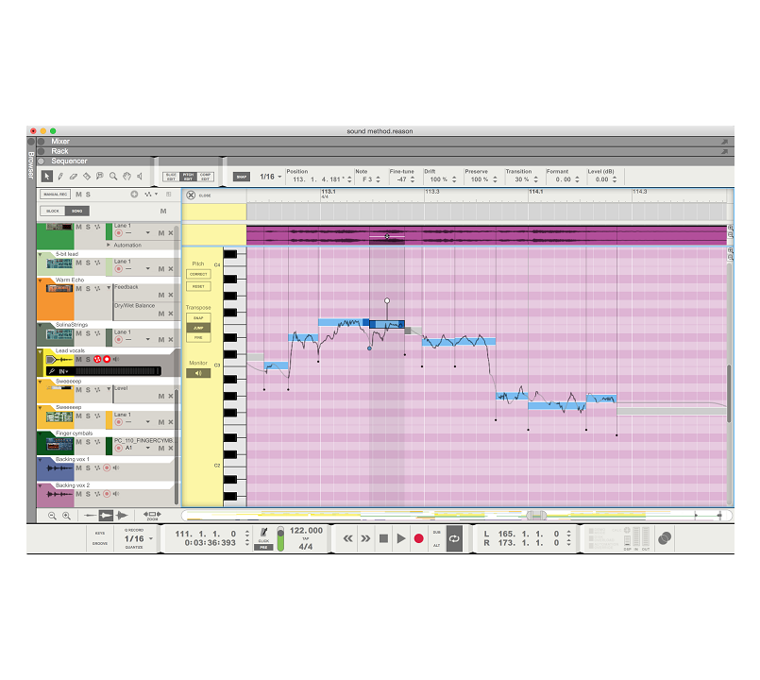
Task: Click the Rewind transport button
Action: click(x=348, y=538)
